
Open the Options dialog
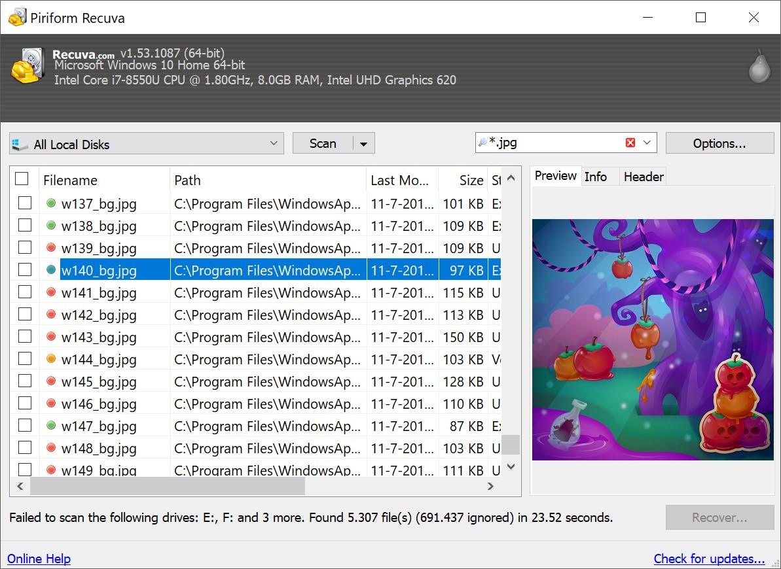tap(719, 143)
